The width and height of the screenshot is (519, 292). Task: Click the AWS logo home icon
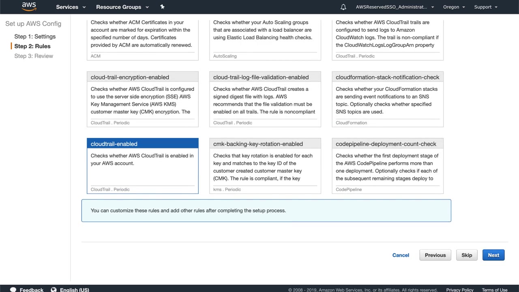click(29, 6)
